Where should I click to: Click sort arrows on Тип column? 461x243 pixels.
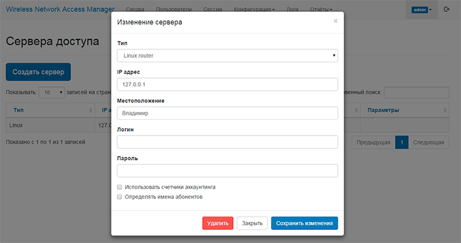pos(91,110)
